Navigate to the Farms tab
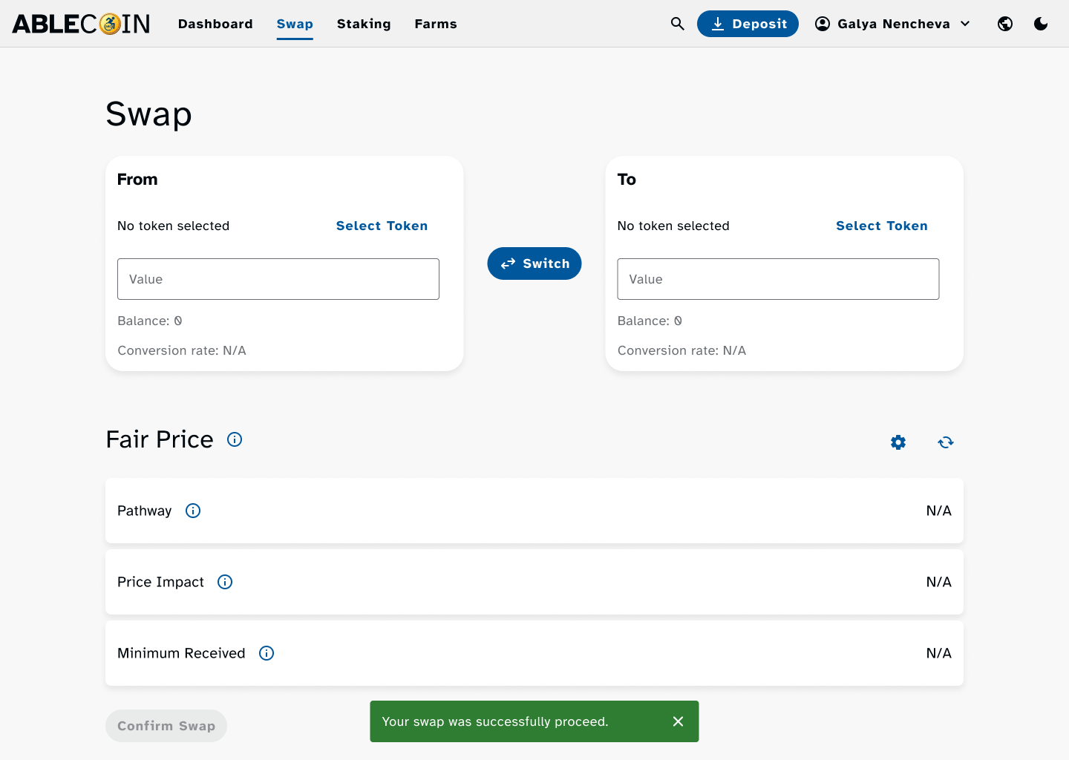1069x760 pixels. click(x=436, y=24)
